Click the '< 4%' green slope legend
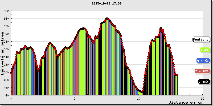Viewport: 213px width, 106px height. [205, 50]
